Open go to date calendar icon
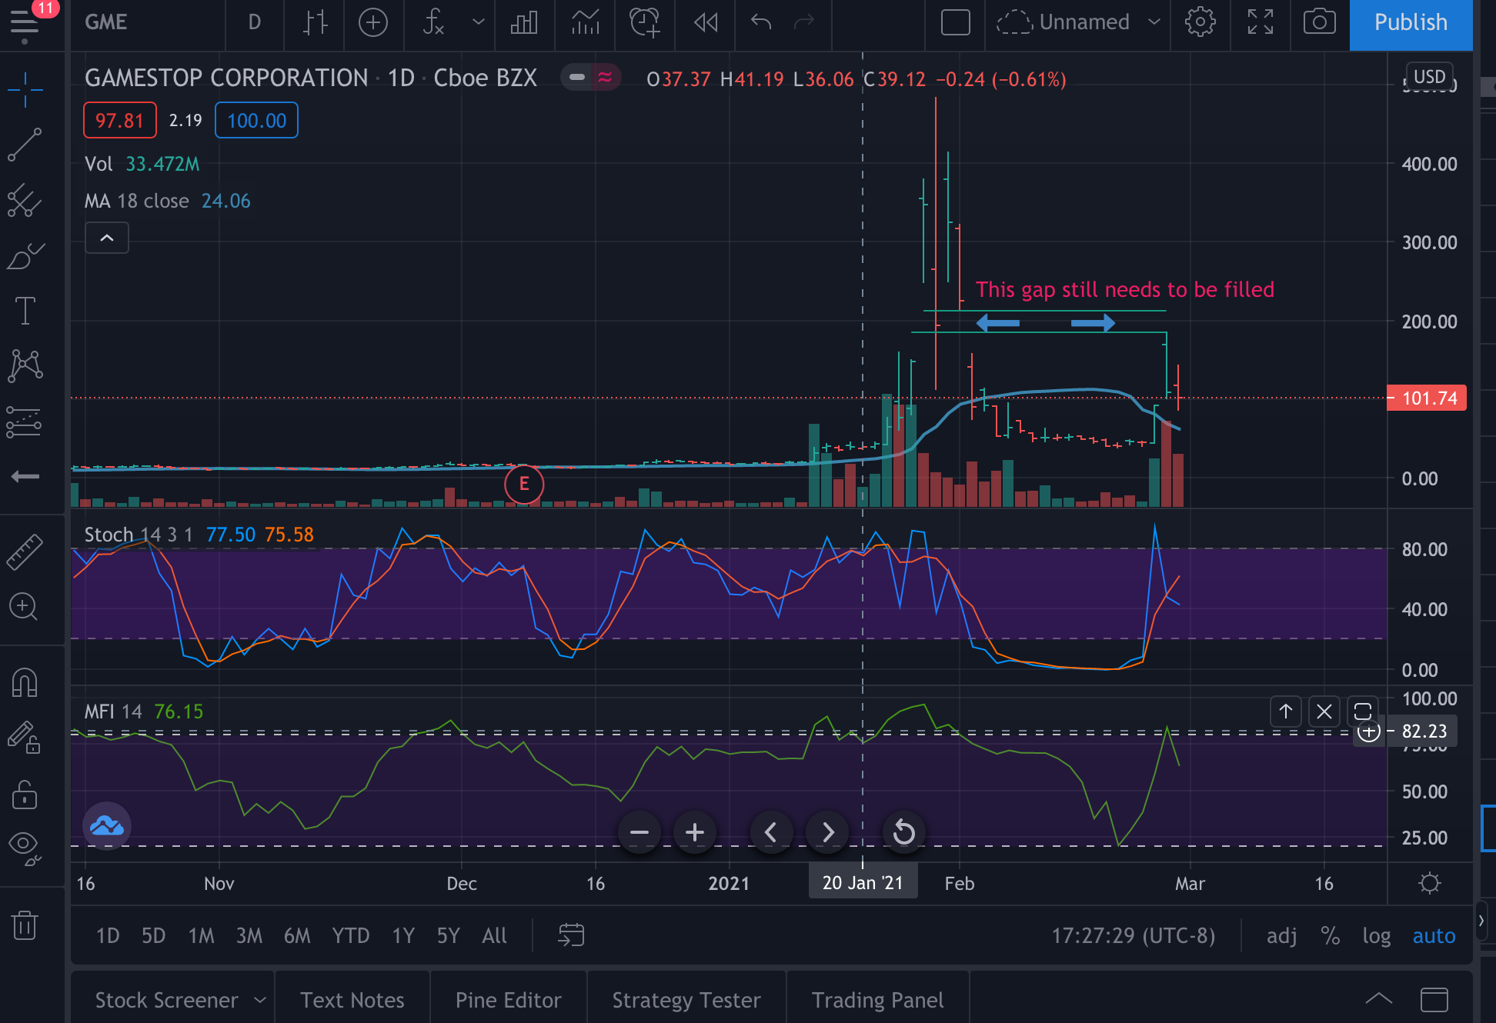The image size is (1496, 1023). click(571, 935)
